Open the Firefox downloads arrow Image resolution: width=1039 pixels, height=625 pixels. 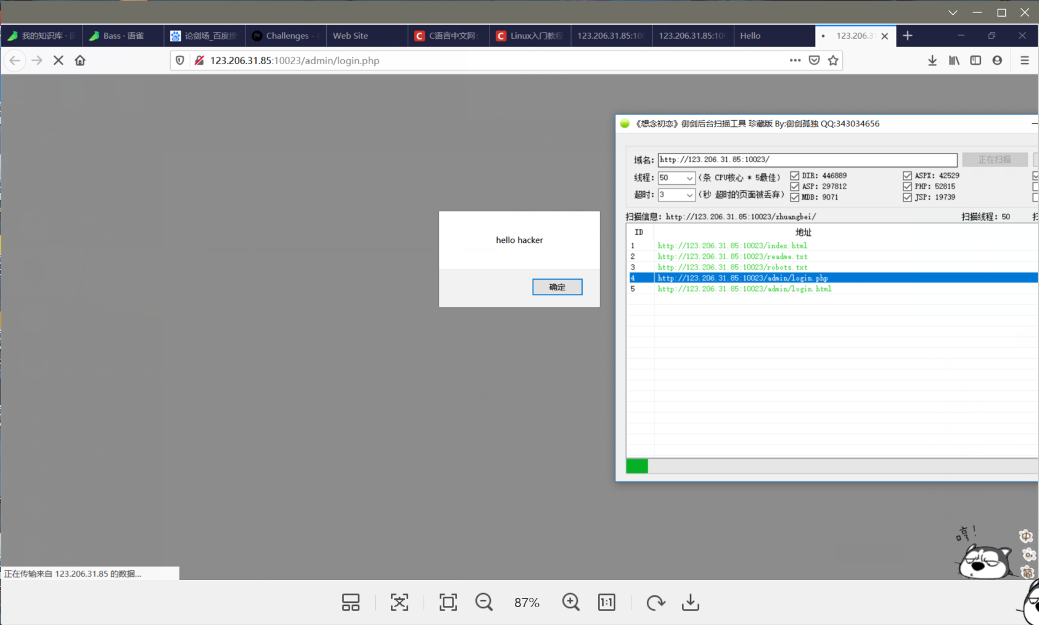(932, 60)
